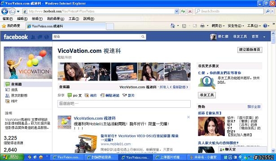Click 顯示全部 in sponsored section
The width and height of the screenshot is (276, 161).
[254, 106]
